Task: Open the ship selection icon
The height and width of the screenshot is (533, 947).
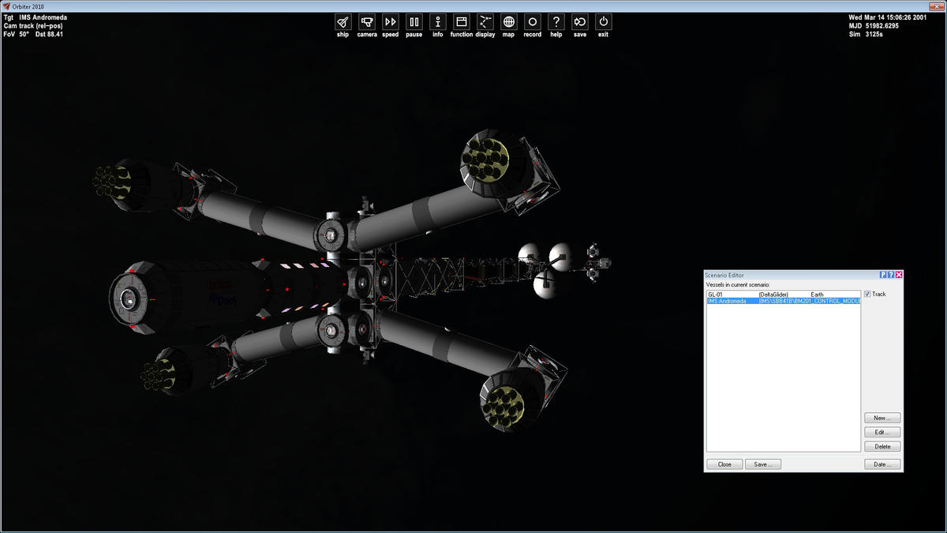Action: click(342, 22)
